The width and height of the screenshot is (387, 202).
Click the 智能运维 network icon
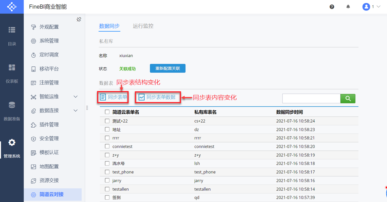pyautogui.click(x=34, y=97)
